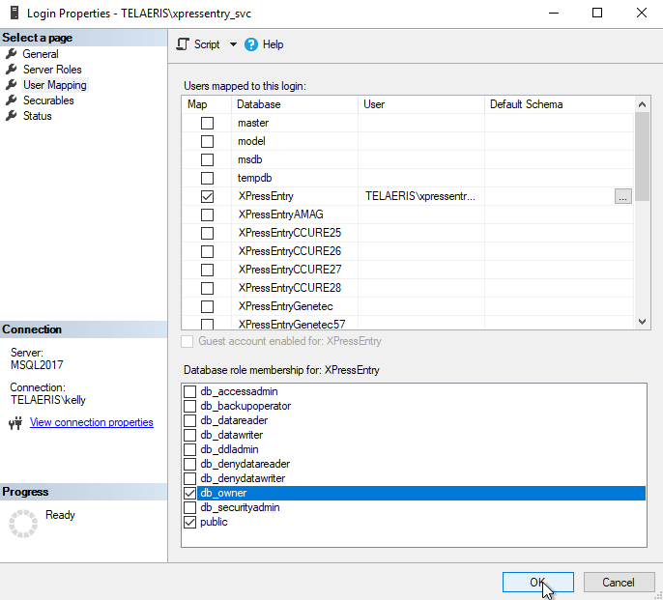
Task: Click the wrench icon beside User Mapping
Action: click(x=12, y=85)
